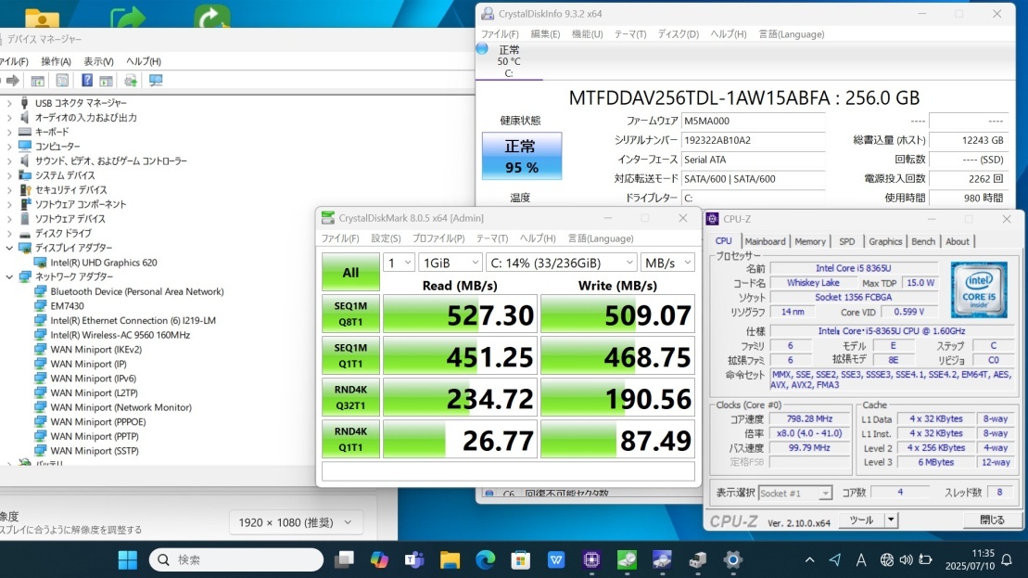Open the 機能 menu in CrystalDiskInfo
This screenshot has width=1028, height=578.
[x=587, y=34]
